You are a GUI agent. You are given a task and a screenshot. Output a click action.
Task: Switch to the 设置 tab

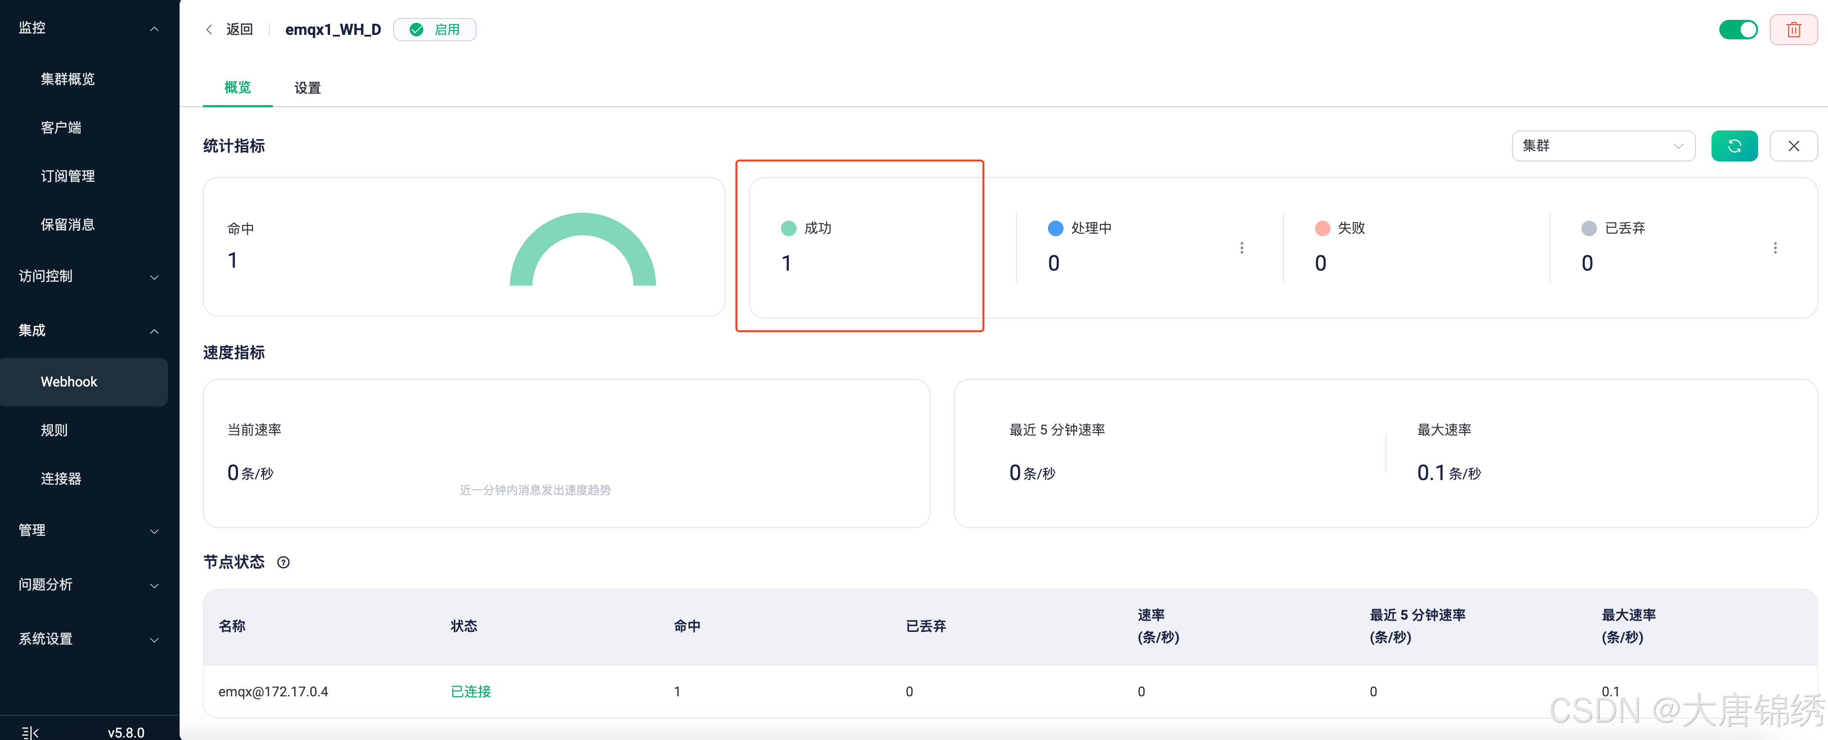point(307,88)
